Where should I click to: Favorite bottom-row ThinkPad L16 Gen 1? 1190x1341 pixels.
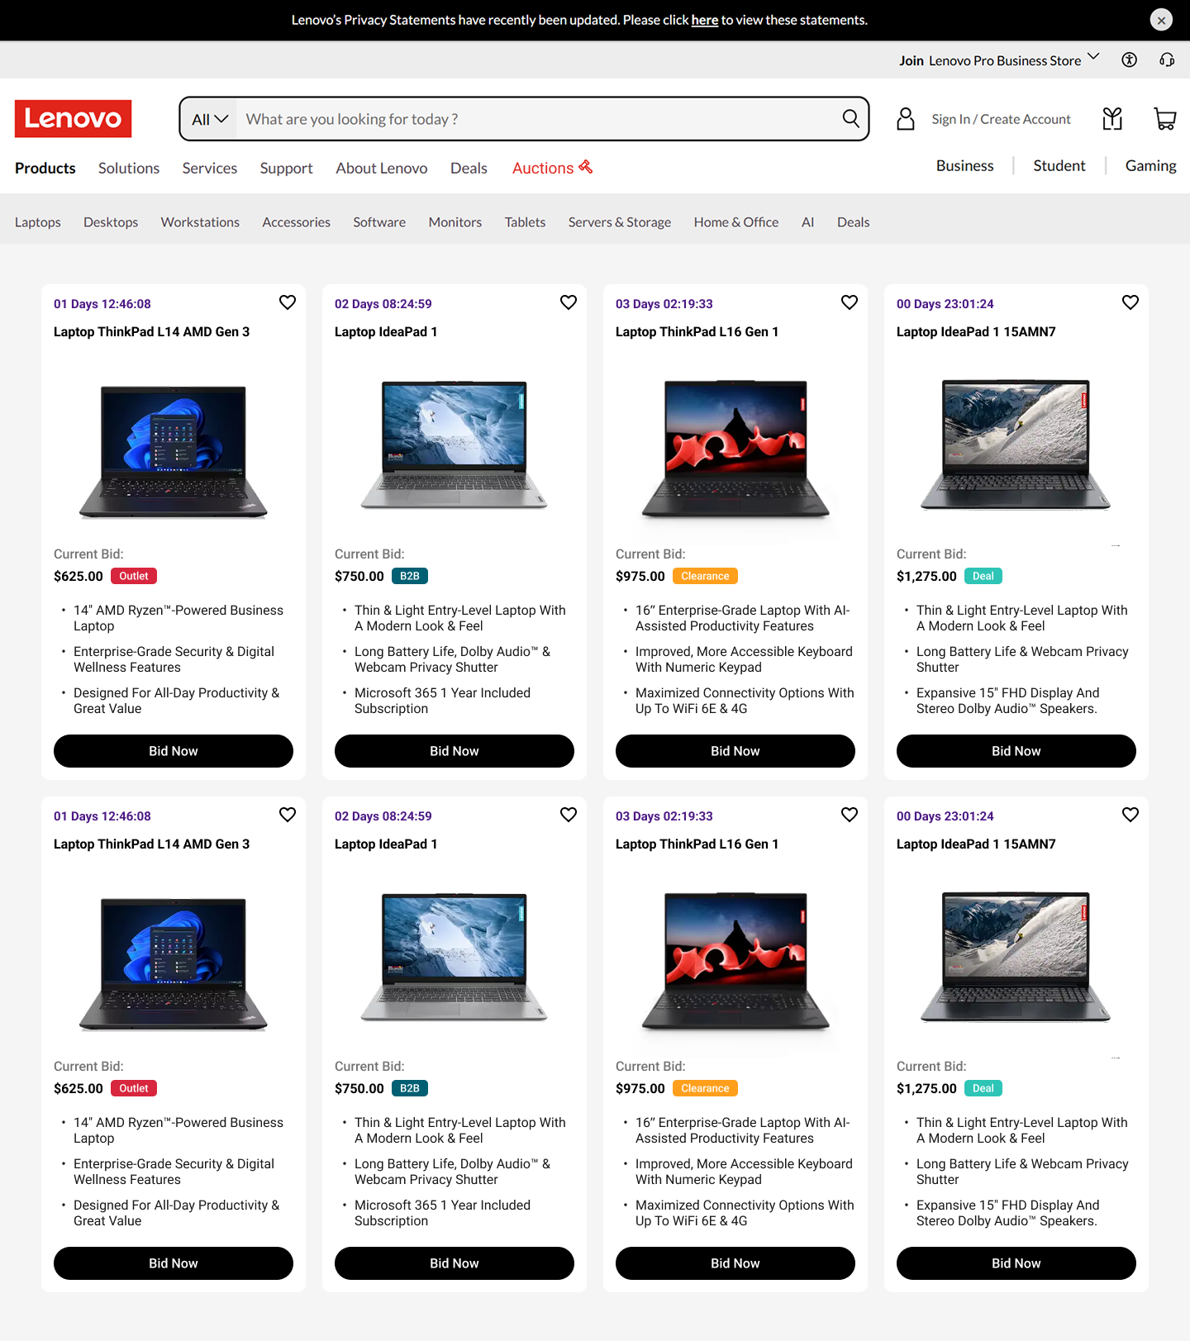[850, 815]
